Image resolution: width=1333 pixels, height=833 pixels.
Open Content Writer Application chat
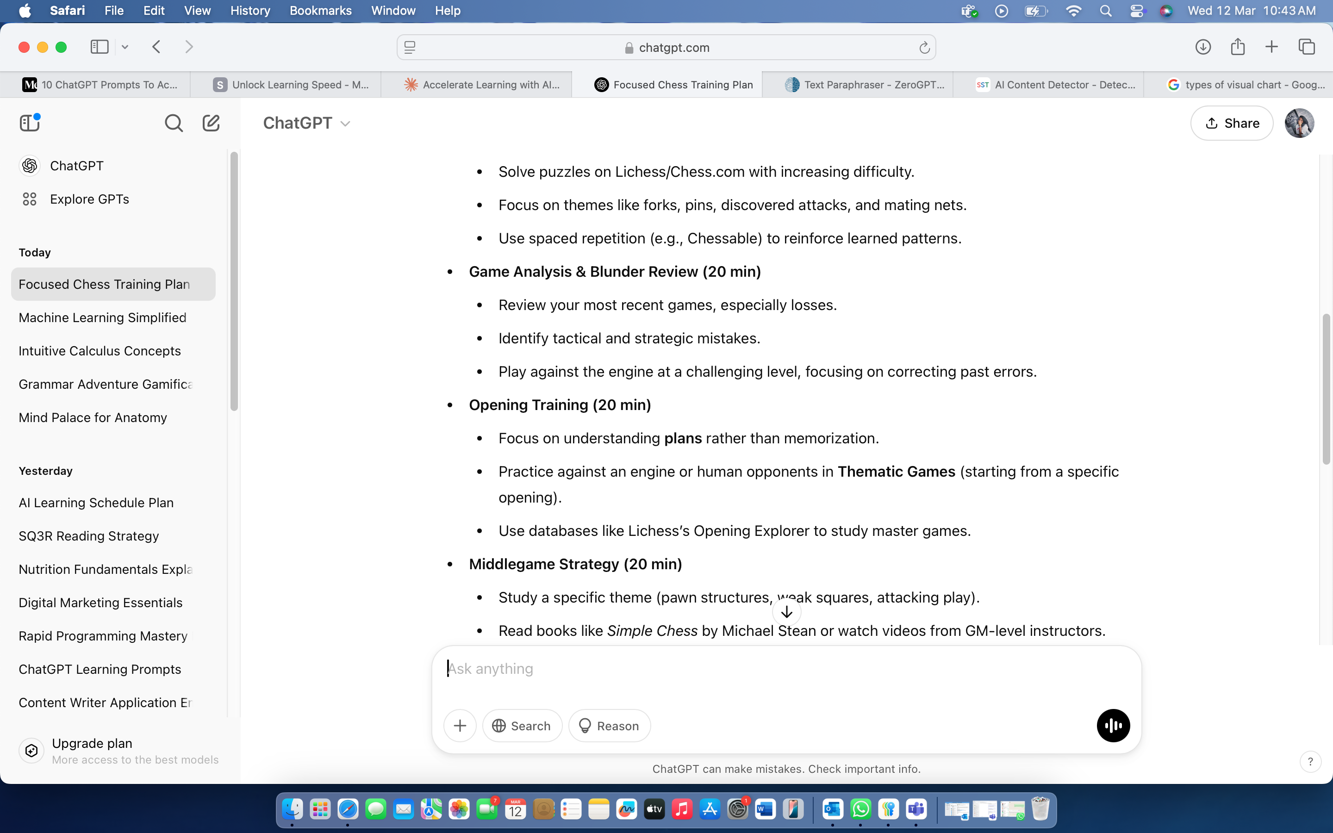[x=113, y=702]
